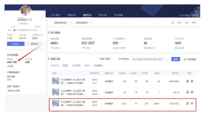Click the video title keyword search field
The image size is (213, 116).
(x=150, y=59)
